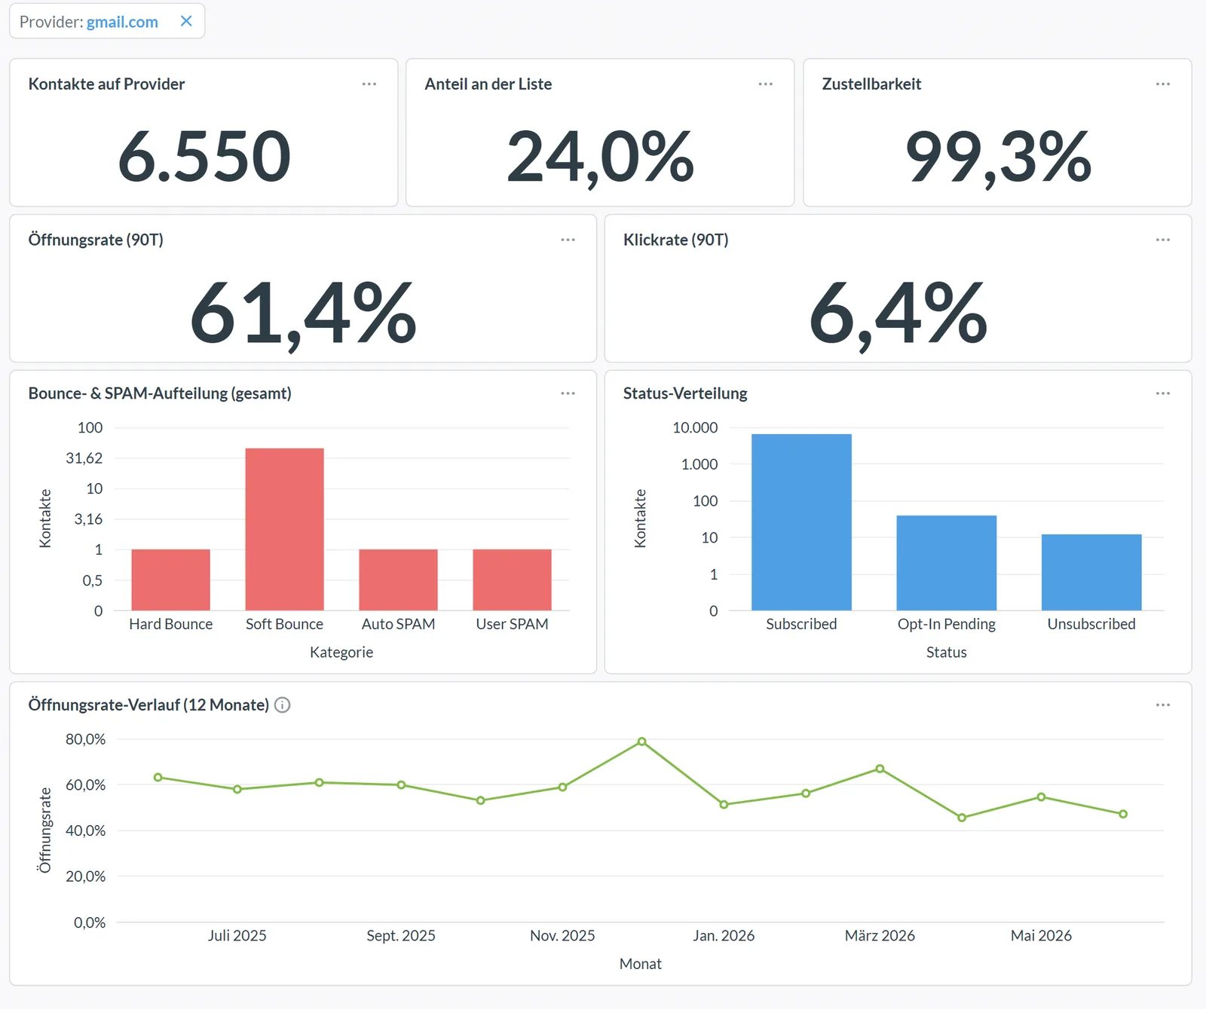Click the Juli 2025 axis label
The height and width of the screenshot is (1009, 1206).
click(237, 936)
